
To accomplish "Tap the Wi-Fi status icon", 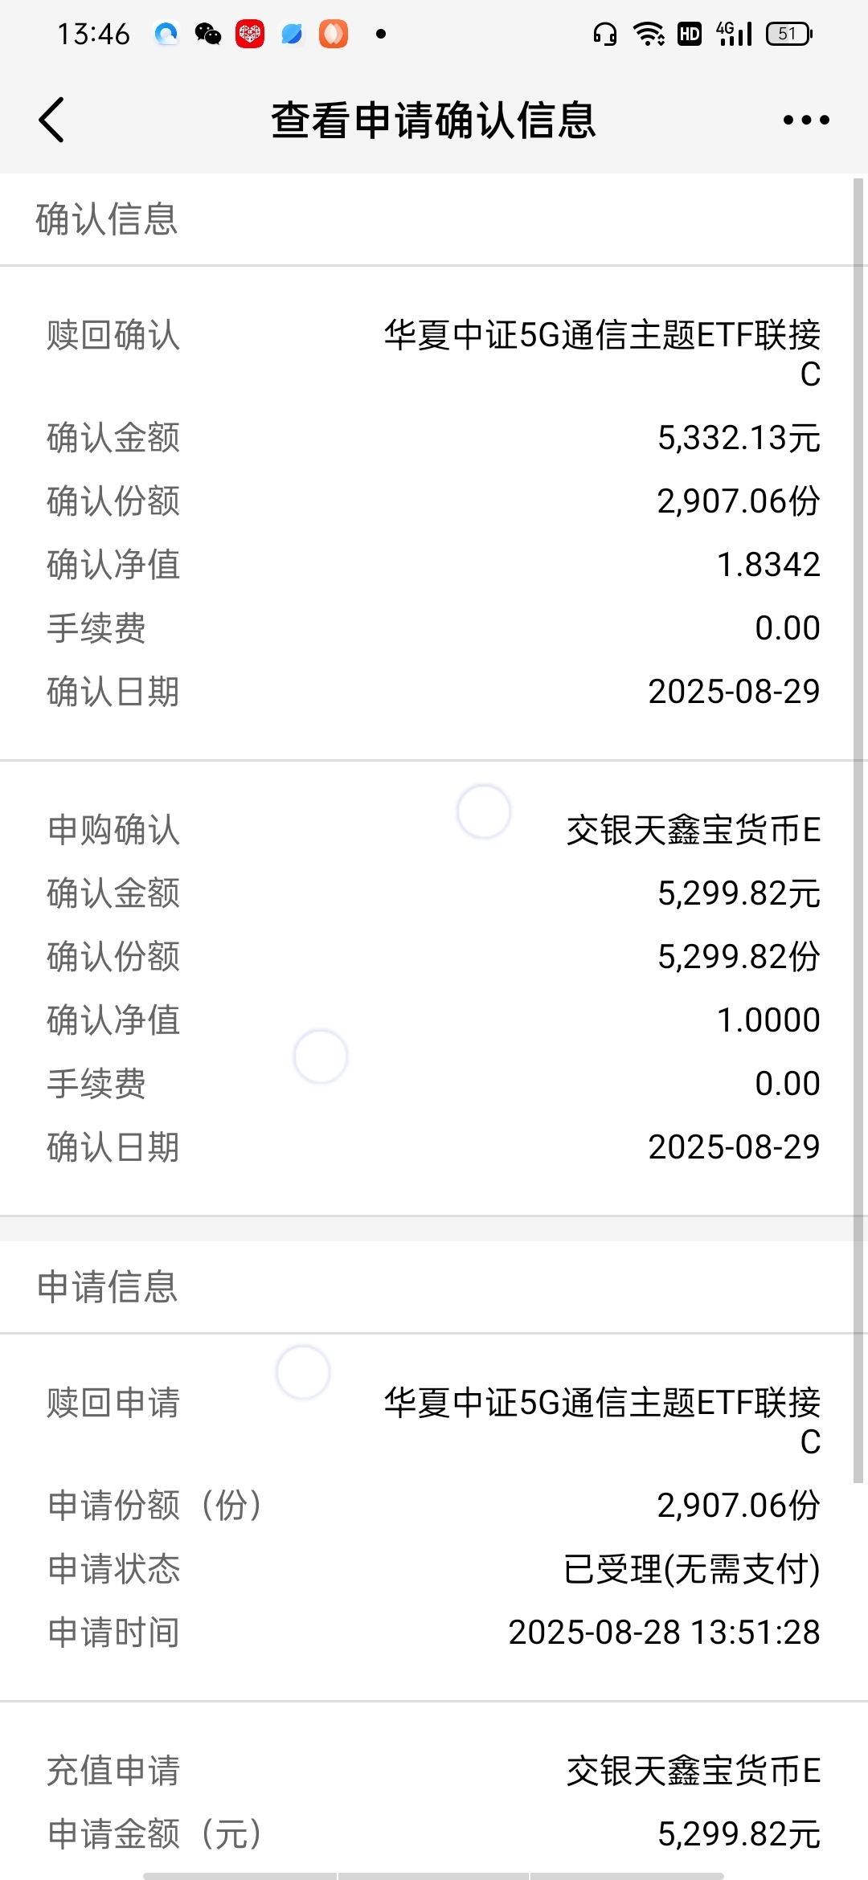I will coord(649,34).
